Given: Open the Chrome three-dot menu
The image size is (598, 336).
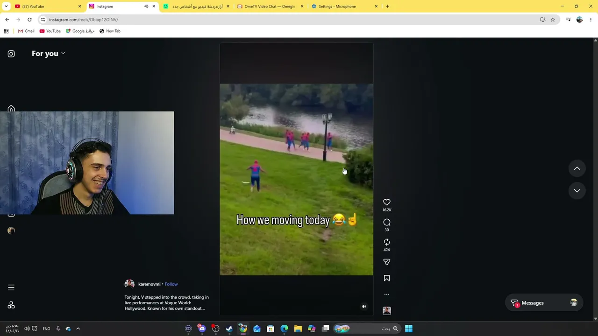Looking at the screenshot, I should click(591, 20).
